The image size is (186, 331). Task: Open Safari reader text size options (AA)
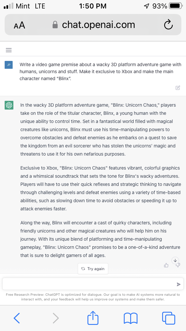pos(19,25)
